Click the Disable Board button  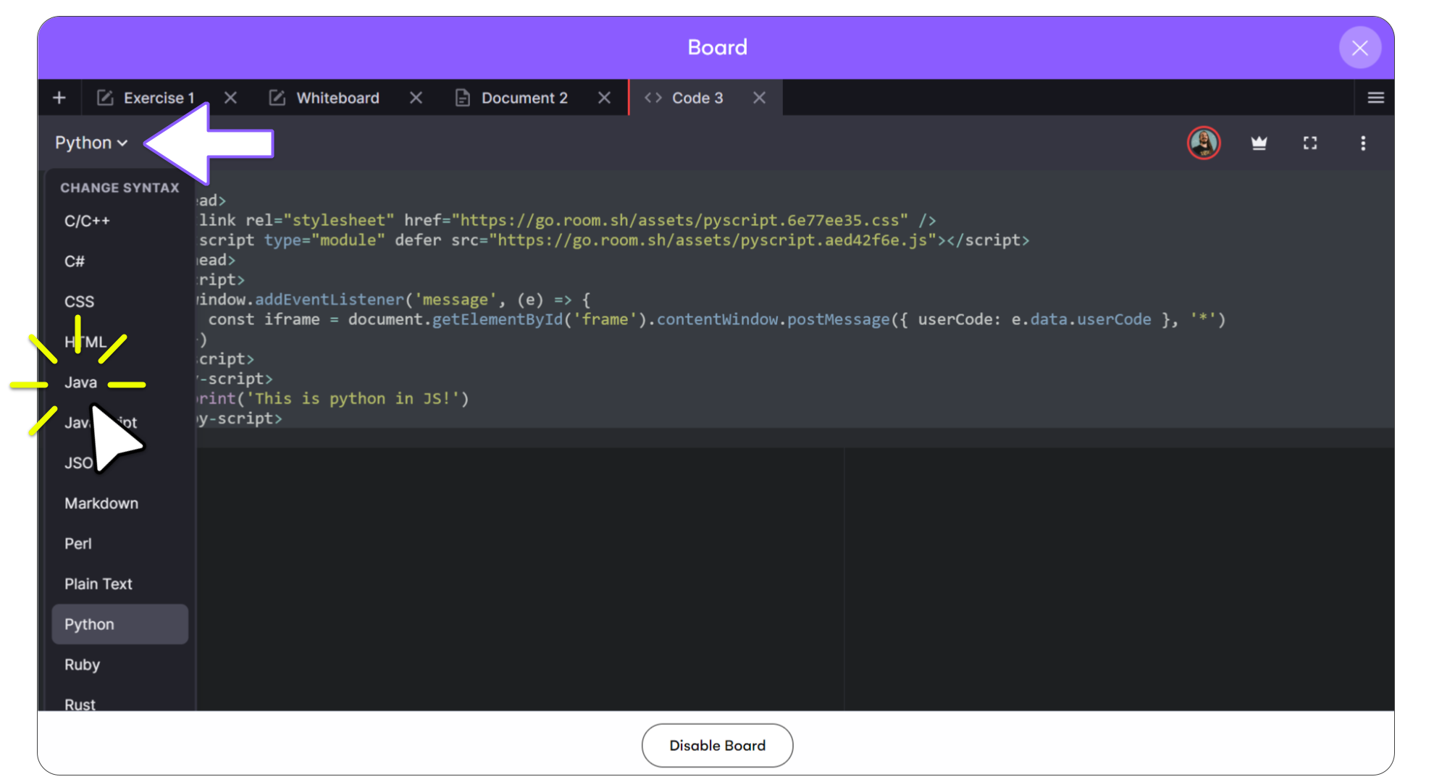tap(717, 746)
